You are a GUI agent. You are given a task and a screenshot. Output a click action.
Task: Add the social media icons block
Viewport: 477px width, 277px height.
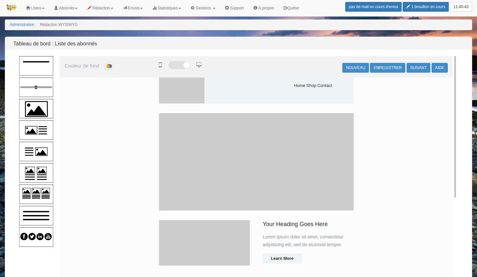point(36,237)
